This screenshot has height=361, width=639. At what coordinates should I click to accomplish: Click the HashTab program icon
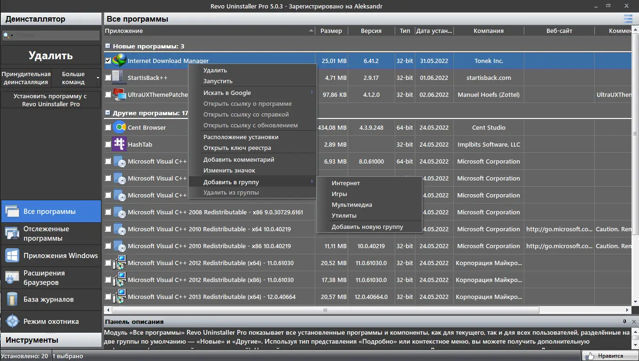pos(120,144)
